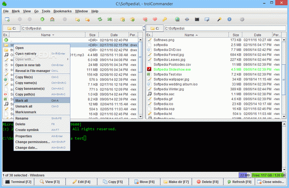The height and width of the screenshot is (188, 289).
Task: Select Softnews.png in right panel
Action: (x=214, y=40)
